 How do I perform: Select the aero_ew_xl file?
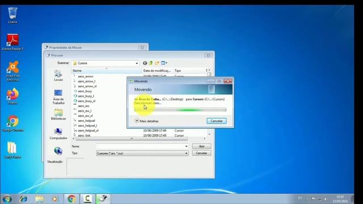[x=85, y=116]
